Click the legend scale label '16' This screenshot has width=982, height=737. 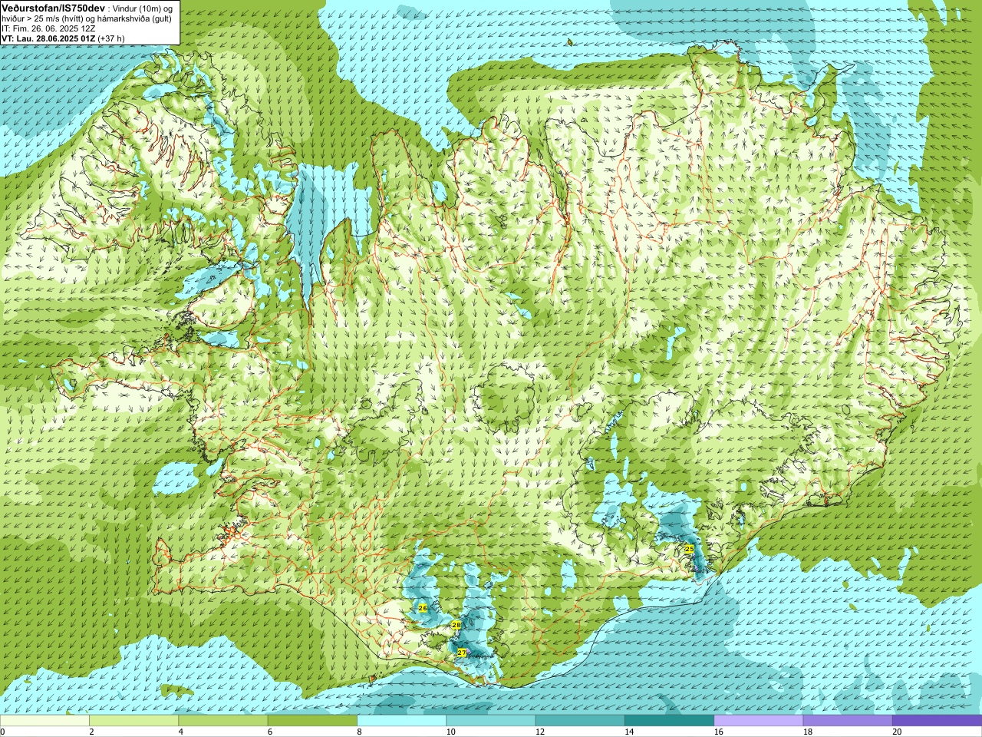(x=718, y=732)
